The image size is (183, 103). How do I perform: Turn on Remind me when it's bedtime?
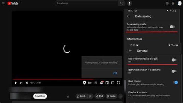coord(174,71)
